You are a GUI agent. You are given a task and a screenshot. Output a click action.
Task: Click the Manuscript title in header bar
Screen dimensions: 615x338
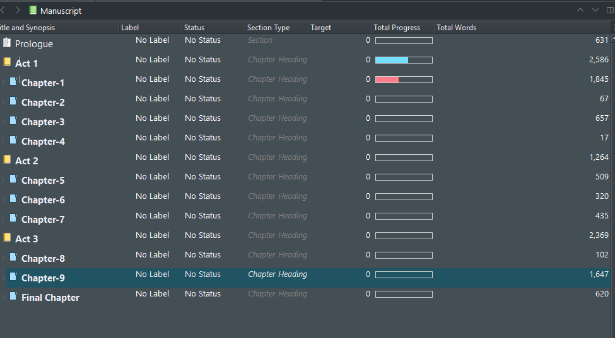pyautogui.click(x=61, y=11)
